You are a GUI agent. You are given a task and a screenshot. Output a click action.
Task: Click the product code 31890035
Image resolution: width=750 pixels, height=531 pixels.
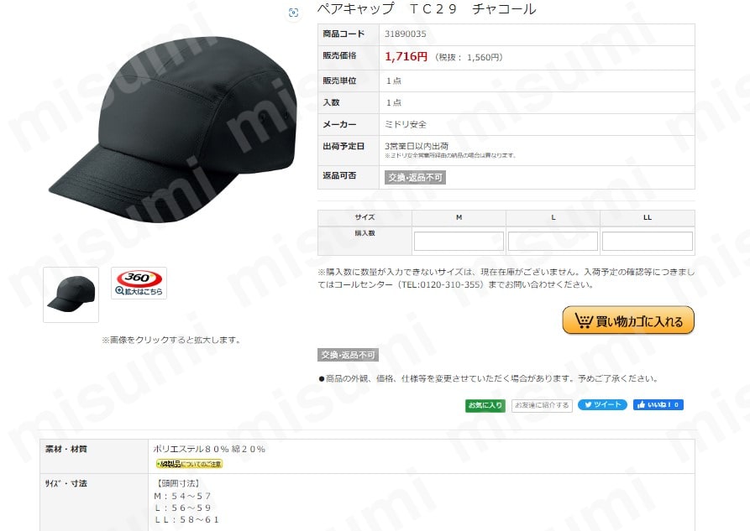(x=405, y=34)
